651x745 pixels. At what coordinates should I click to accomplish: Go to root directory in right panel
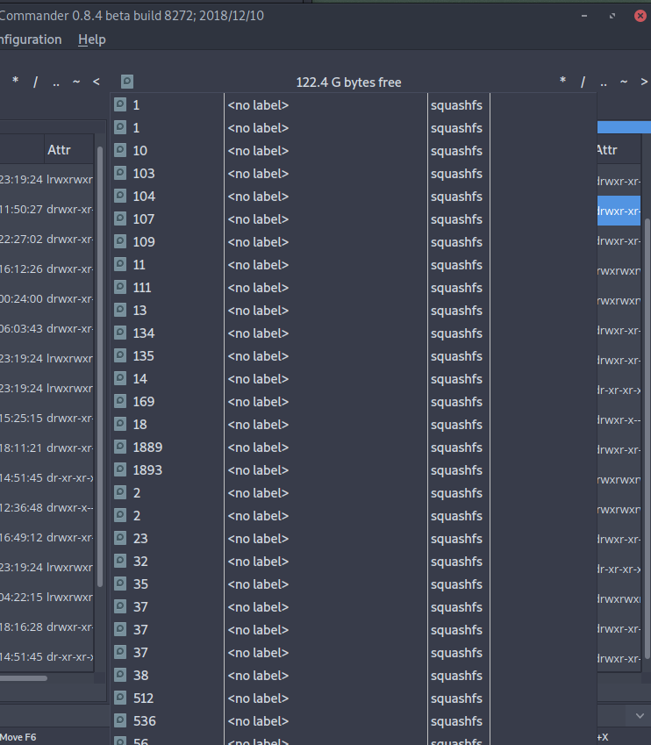pyautogui.click(x=583, y=82)
